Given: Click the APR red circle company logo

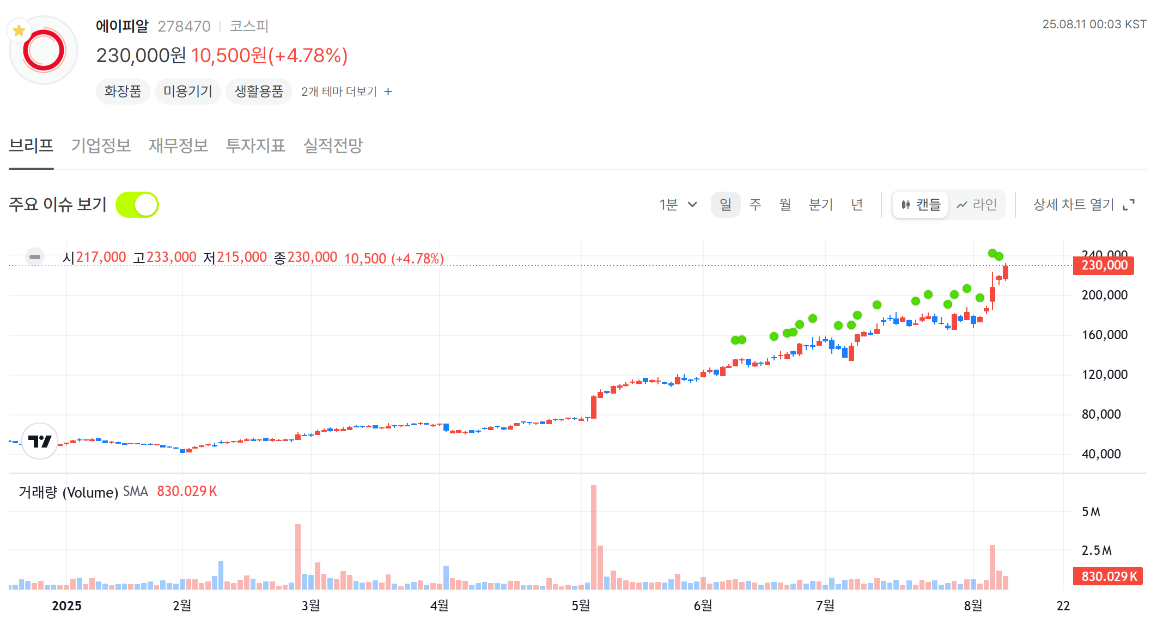Looking at the screenshot, I should (x=44, y=51).
